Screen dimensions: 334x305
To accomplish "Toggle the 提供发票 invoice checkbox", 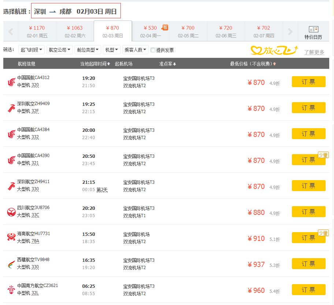I will pyautogui.click(x=153, y=50).
